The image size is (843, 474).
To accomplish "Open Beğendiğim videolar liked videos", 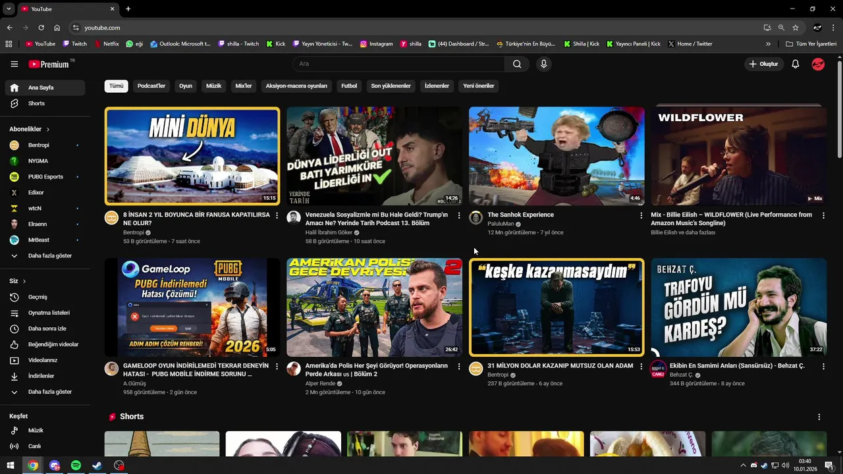I will pos(45,344).
